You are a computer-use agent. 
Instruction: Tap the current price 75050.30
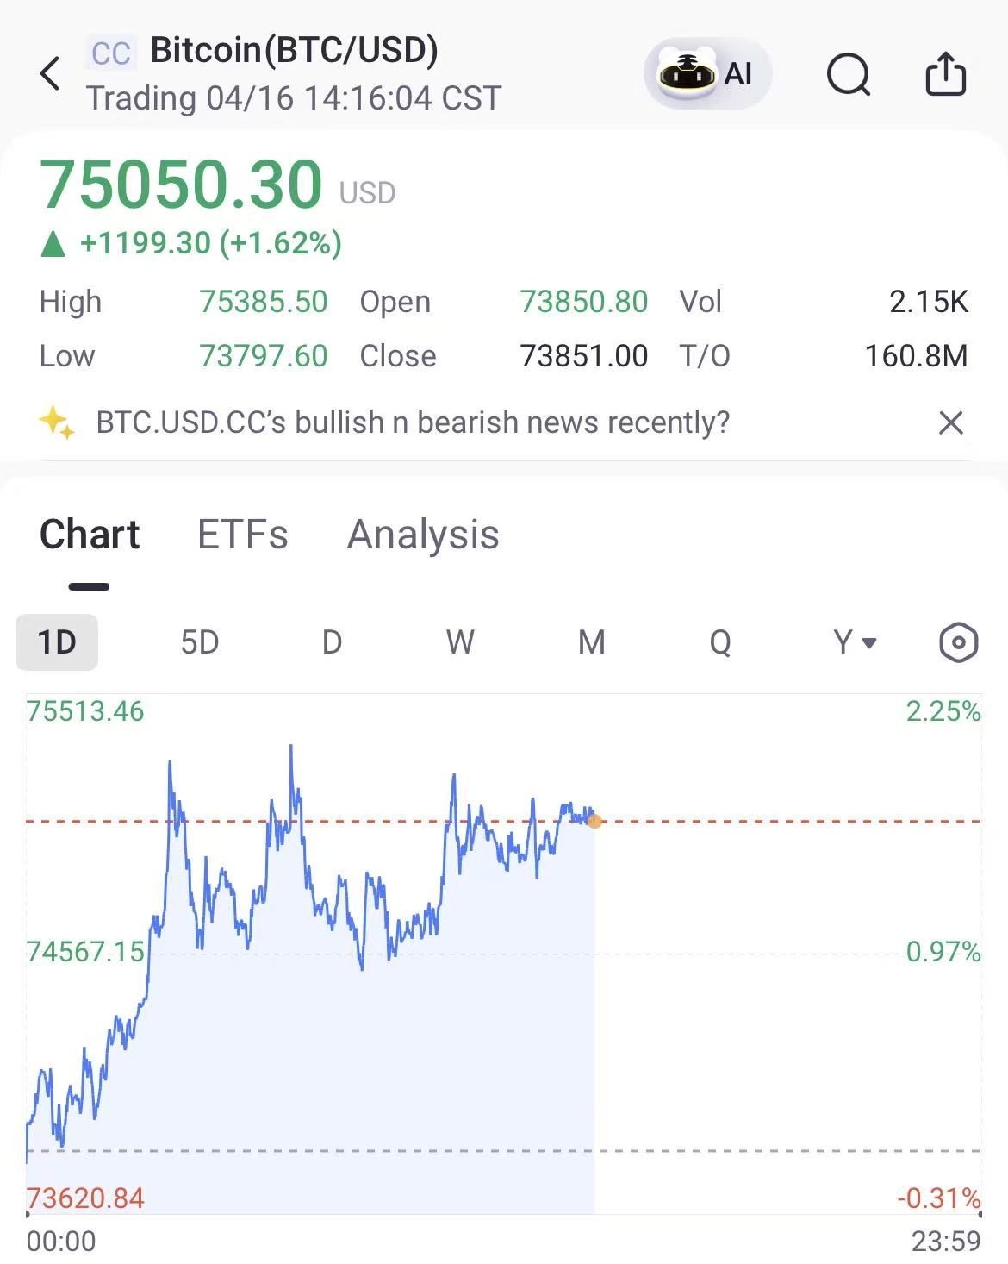coord(181,184)
